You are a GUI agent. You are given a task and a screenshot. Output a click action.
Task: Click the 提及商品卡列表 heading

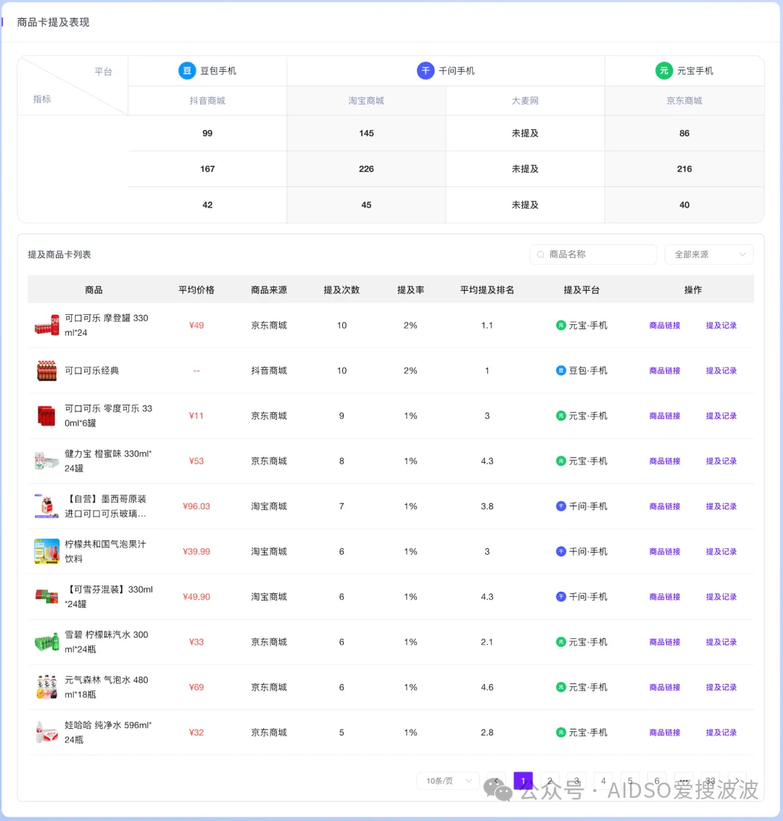coord(59,255)
